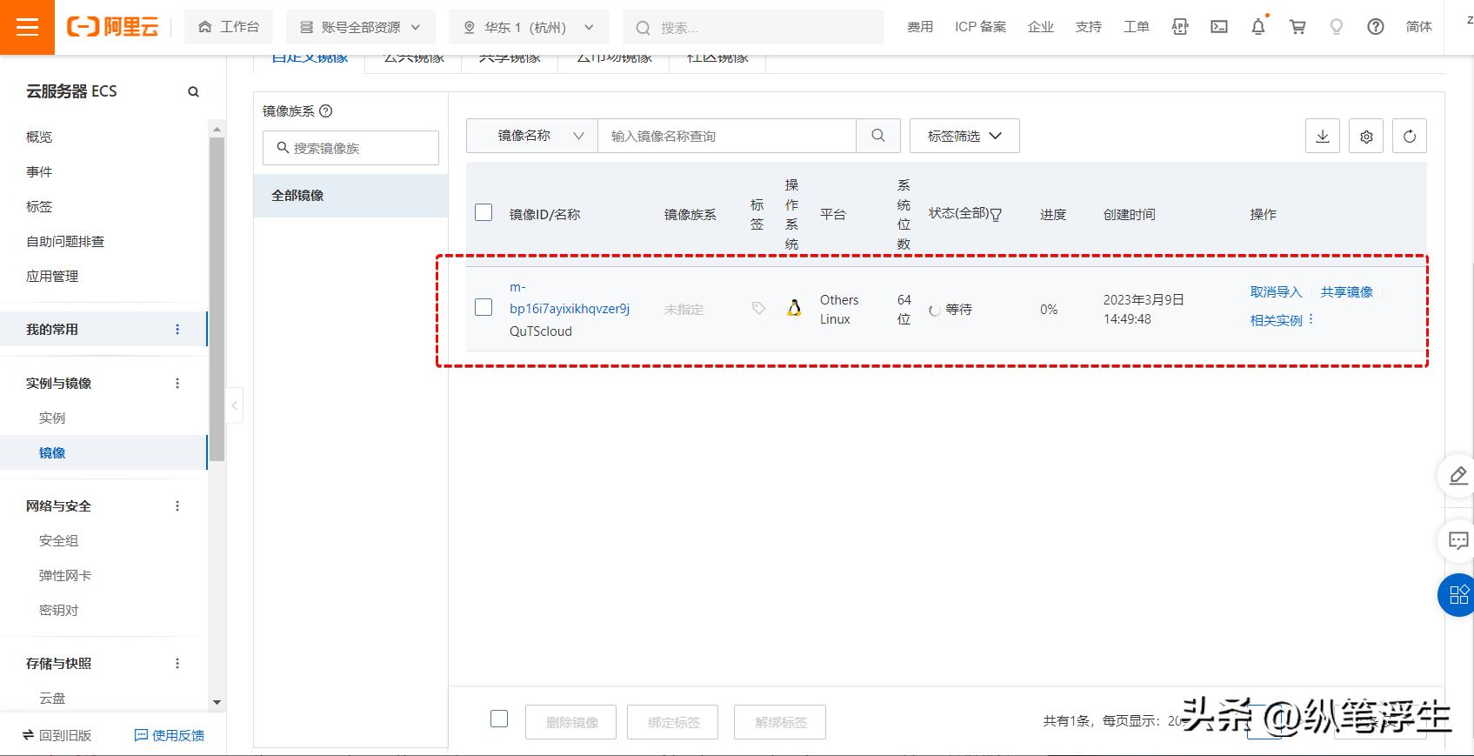Open the floating chat support icon
Image resolution: width=1474 pixels, height=756 pixels.
(x=1458, y=541)
